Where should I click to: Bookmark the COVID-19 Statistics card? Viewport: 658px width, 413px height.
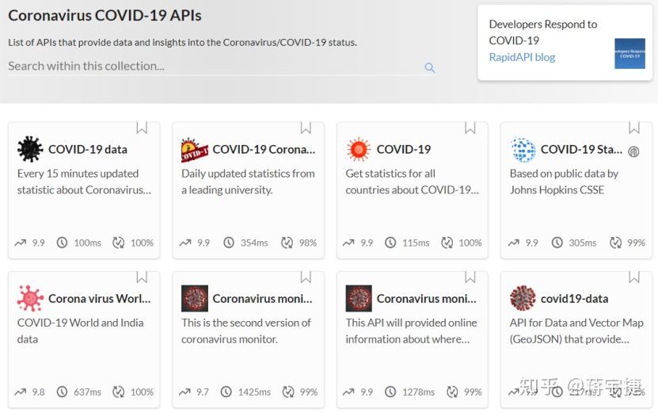coord(634,128)
